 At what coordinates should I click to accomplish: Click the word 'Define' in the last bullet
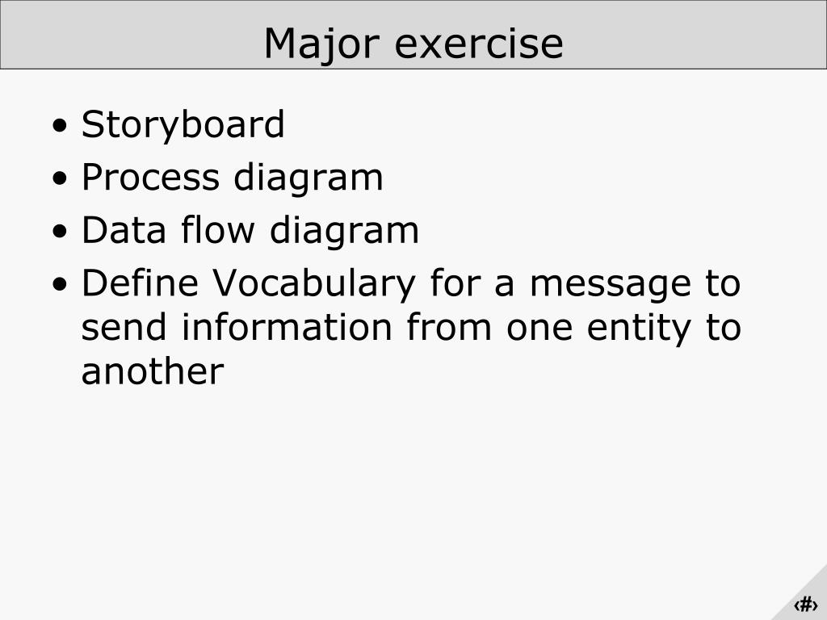click(140, 283)
